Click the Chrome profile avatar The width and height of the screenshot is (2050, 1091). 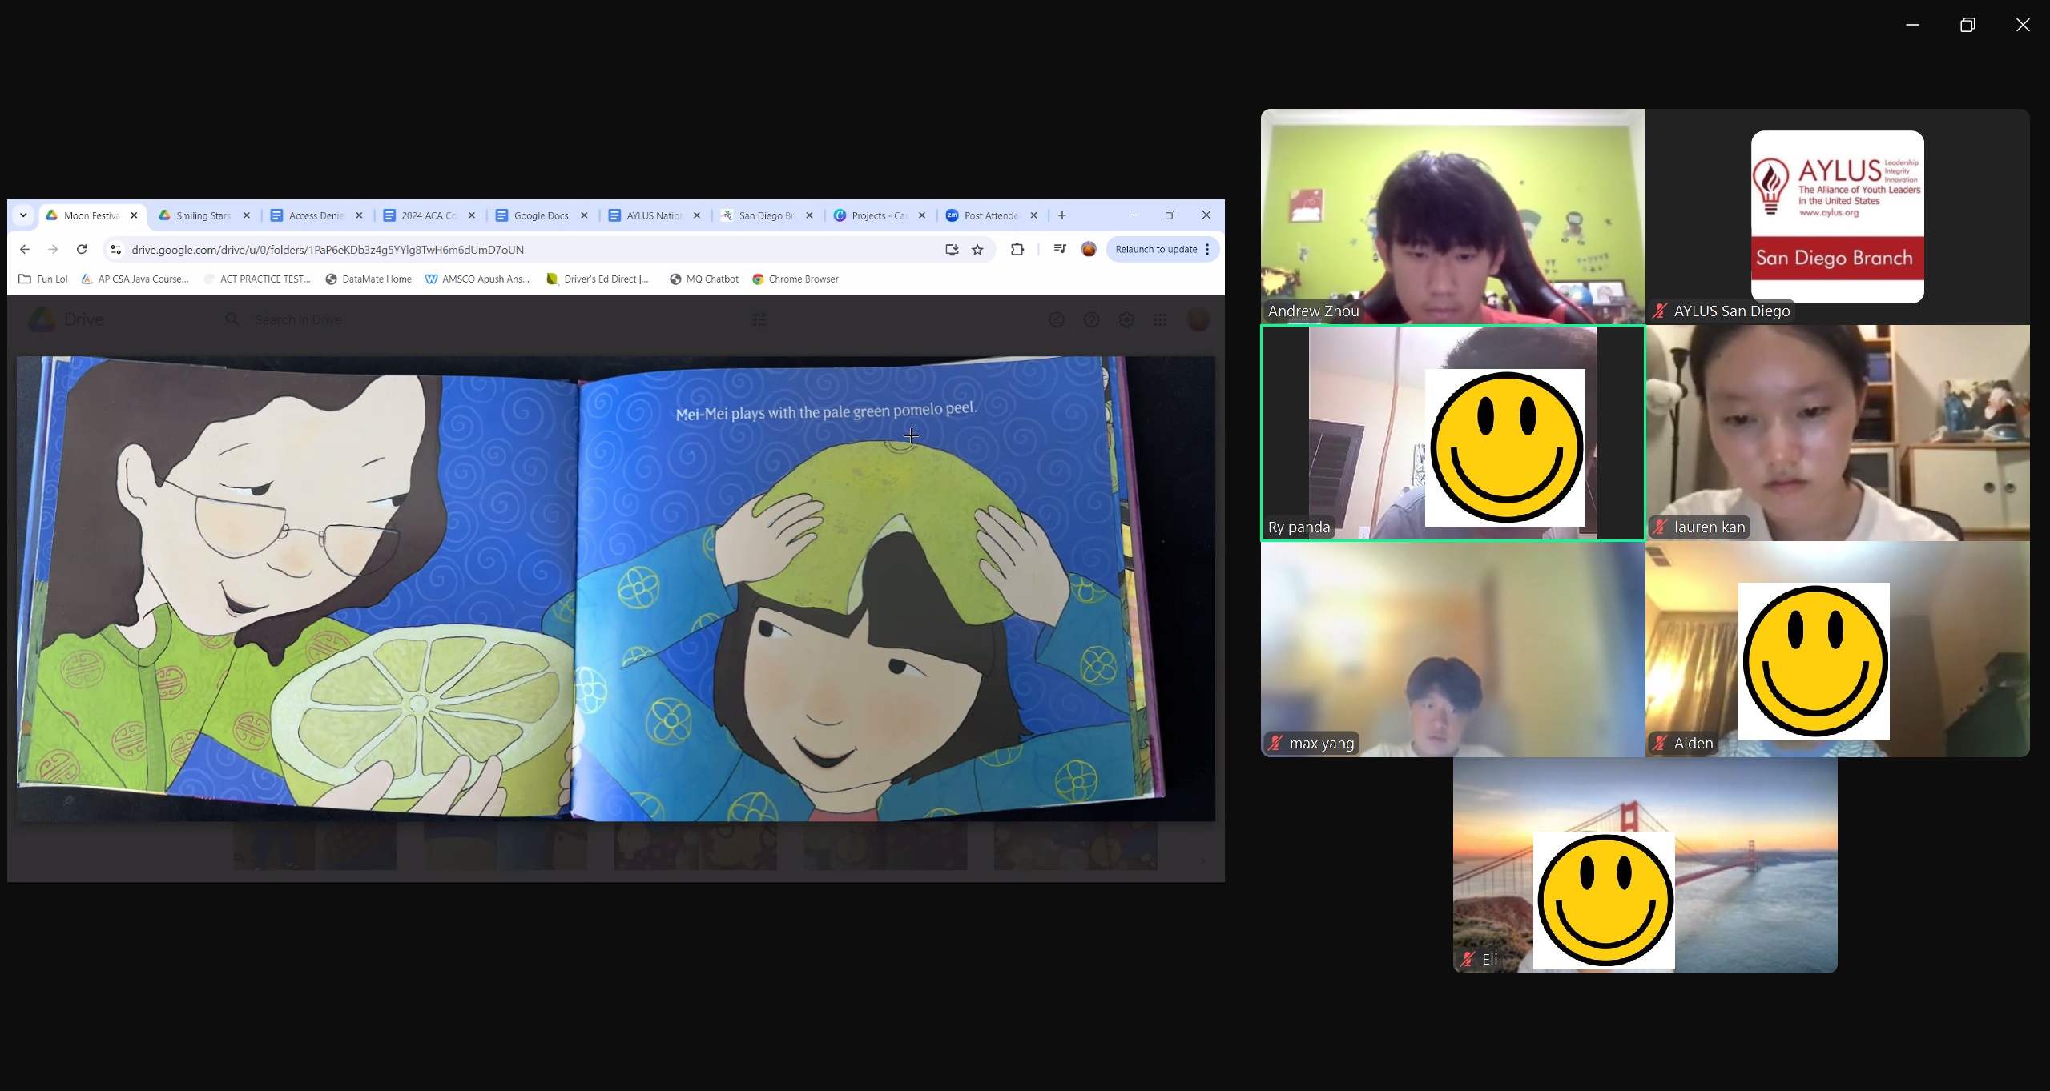pyautogui.click(x=1089, y=250)
